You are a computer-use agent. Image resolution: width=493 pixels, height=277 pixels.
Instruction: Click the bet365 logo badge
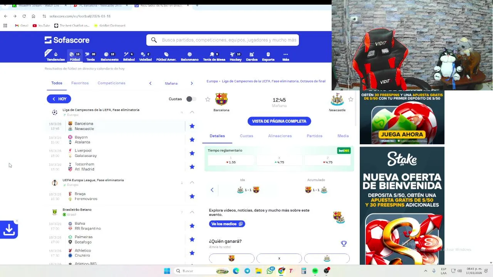coord(344,150)
